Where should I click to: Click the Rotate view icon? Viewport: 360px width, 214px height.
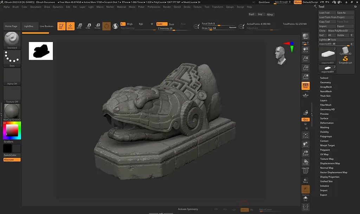coord(306,162)
